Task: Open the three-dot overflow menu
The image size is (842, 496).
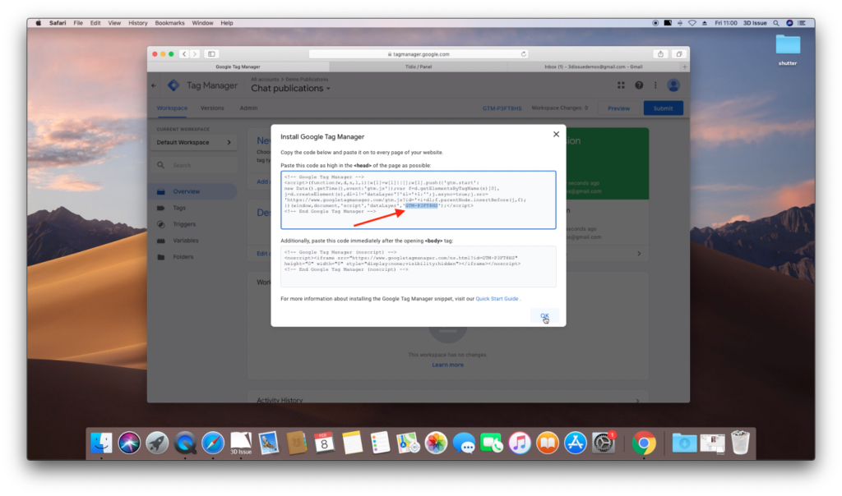Action: pos(655,85)
